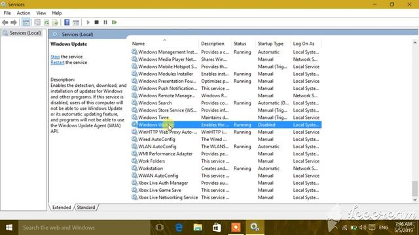Select the Workstation service
The width and height of the screenshot is (419, 235).
click(x=227, y=168)
